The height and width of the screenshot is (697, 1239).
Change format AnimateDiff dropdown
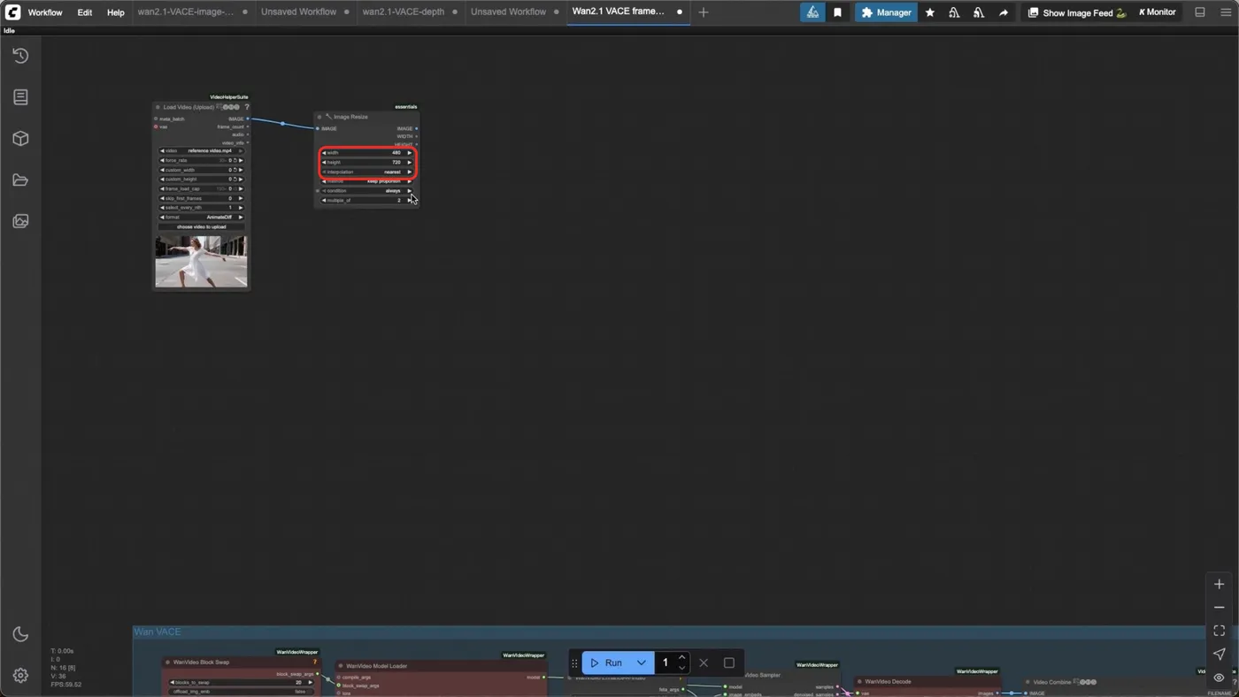[201, 217]
